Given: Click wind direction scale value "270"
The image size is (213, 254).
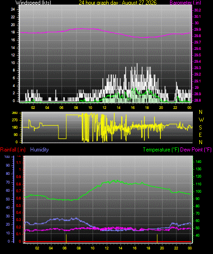Looking at the screenshot, I should click(x=15, y=120).
